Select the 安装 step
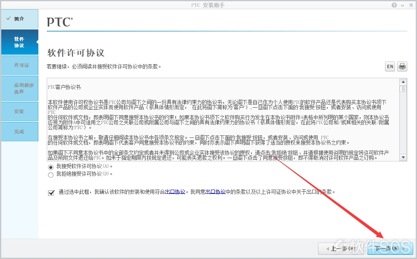The image size is (417, 259). (20, 111)
